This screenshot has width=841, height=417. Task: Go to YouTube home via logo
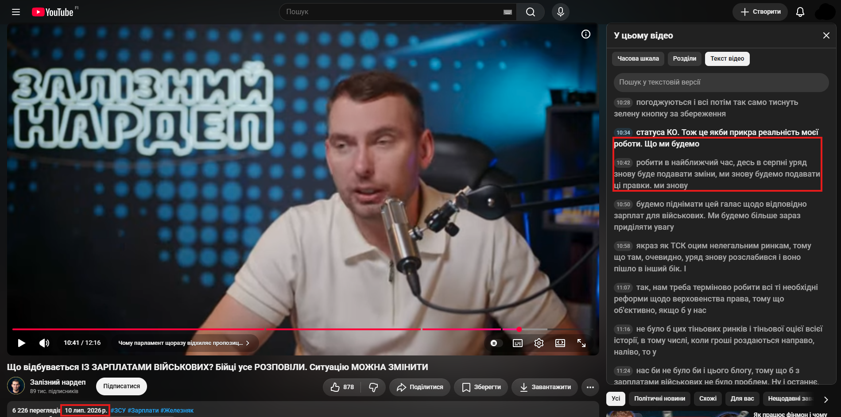coord(53,12)
